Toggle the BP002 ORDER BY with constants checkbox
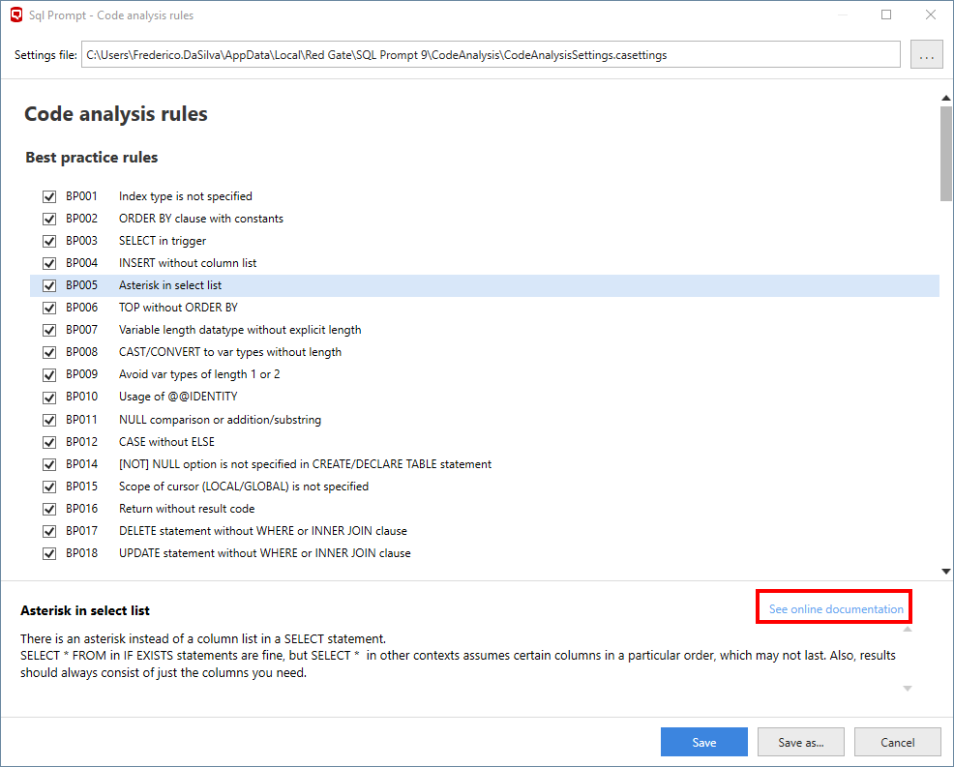The width and height of the screenshot is (954, 767). pyautogui.click(x=49, y=219)
